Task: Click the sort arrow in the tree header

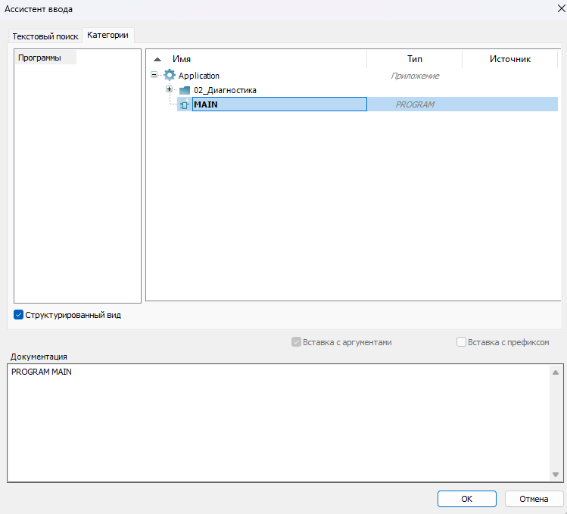Action: [x=157, y=59]
